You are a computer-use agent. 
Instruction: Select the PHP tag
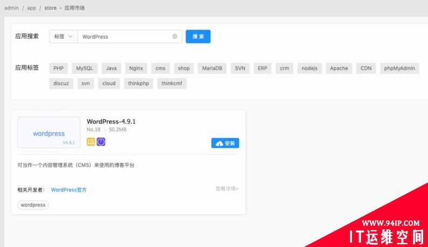[58, 68]
